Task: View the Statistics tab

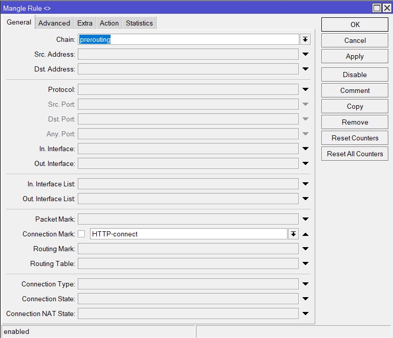Action: pos(139,23)
